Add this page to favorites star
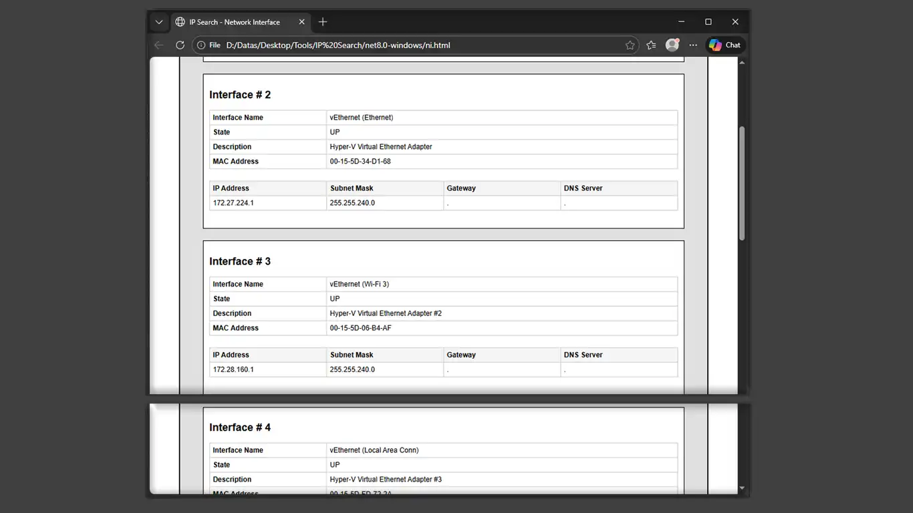The height and width of the screenshot is (513, 913). click(630, 45)
